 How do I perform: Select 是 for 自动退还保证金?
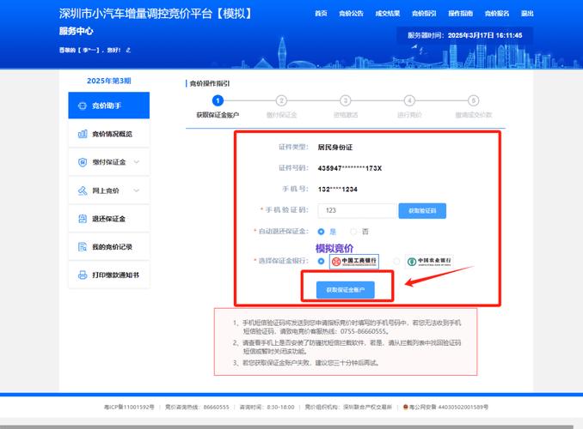pos(321,232)
